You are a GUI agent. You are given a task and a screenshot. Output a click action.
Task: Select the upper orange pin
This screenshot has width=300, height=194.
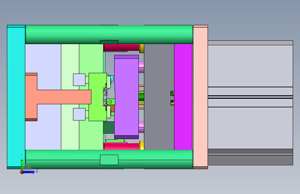pyautogui.click(x=141, y=86)
